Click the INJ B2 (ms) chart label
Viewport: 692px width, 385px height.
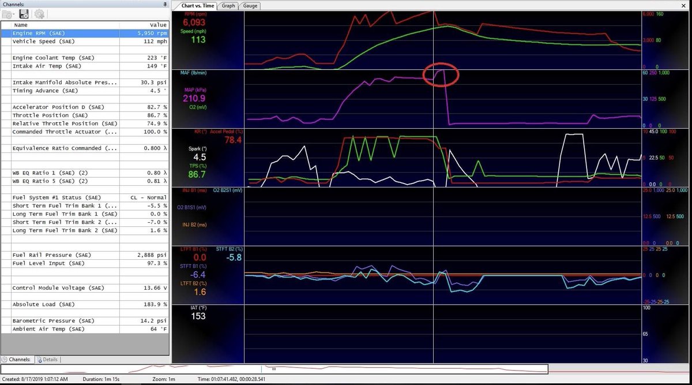coord(194,225)
